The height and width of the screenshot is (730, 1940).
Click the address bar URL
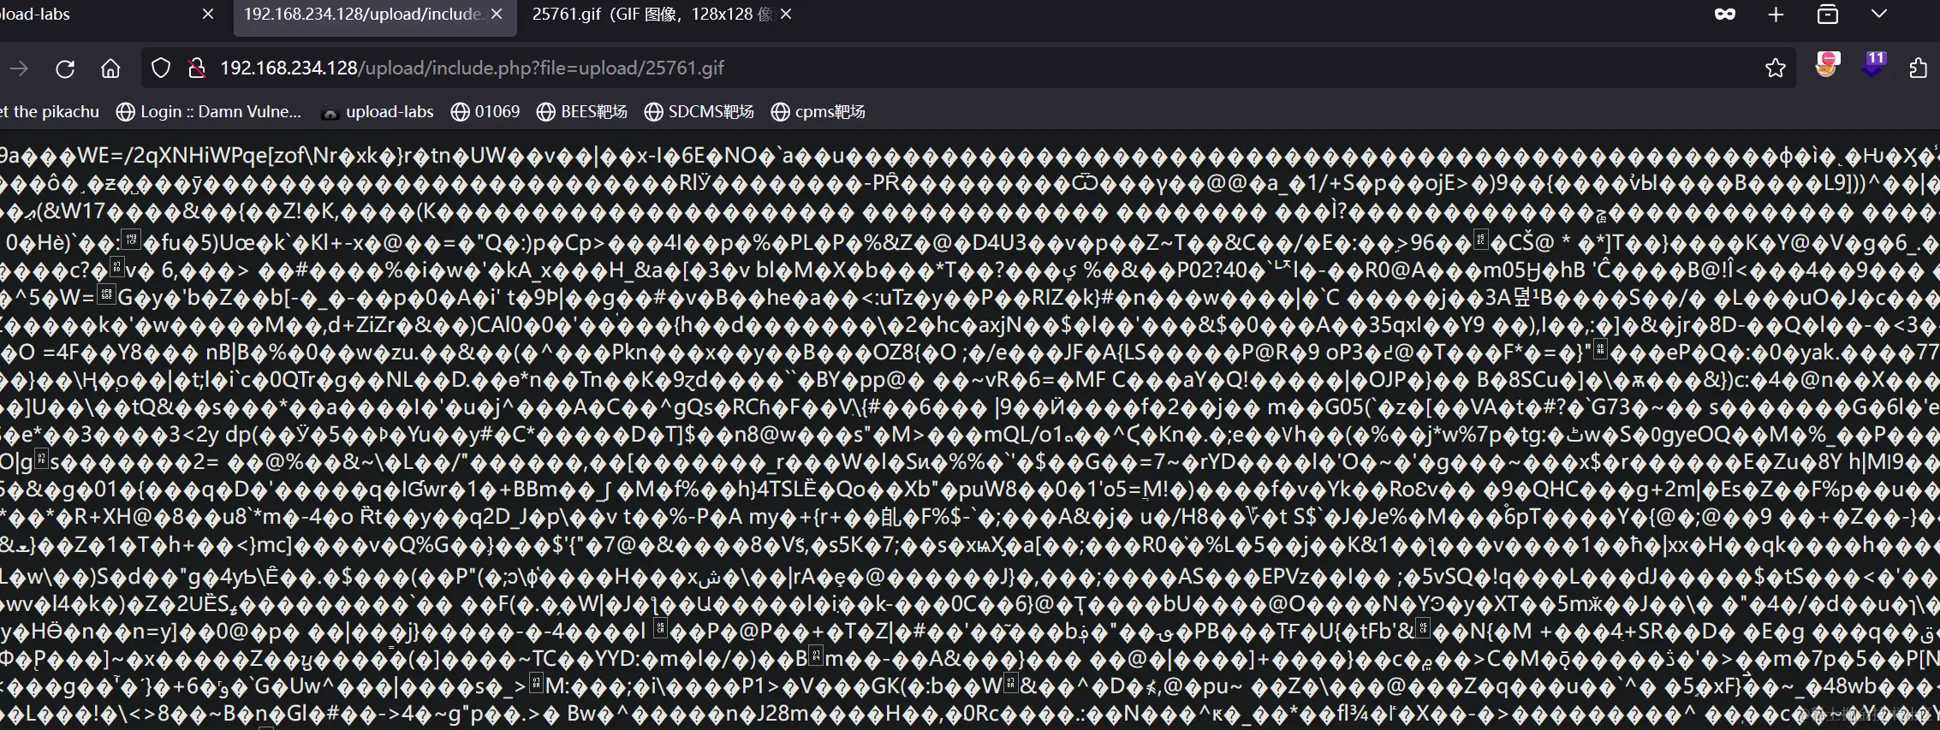click(473, 68)
